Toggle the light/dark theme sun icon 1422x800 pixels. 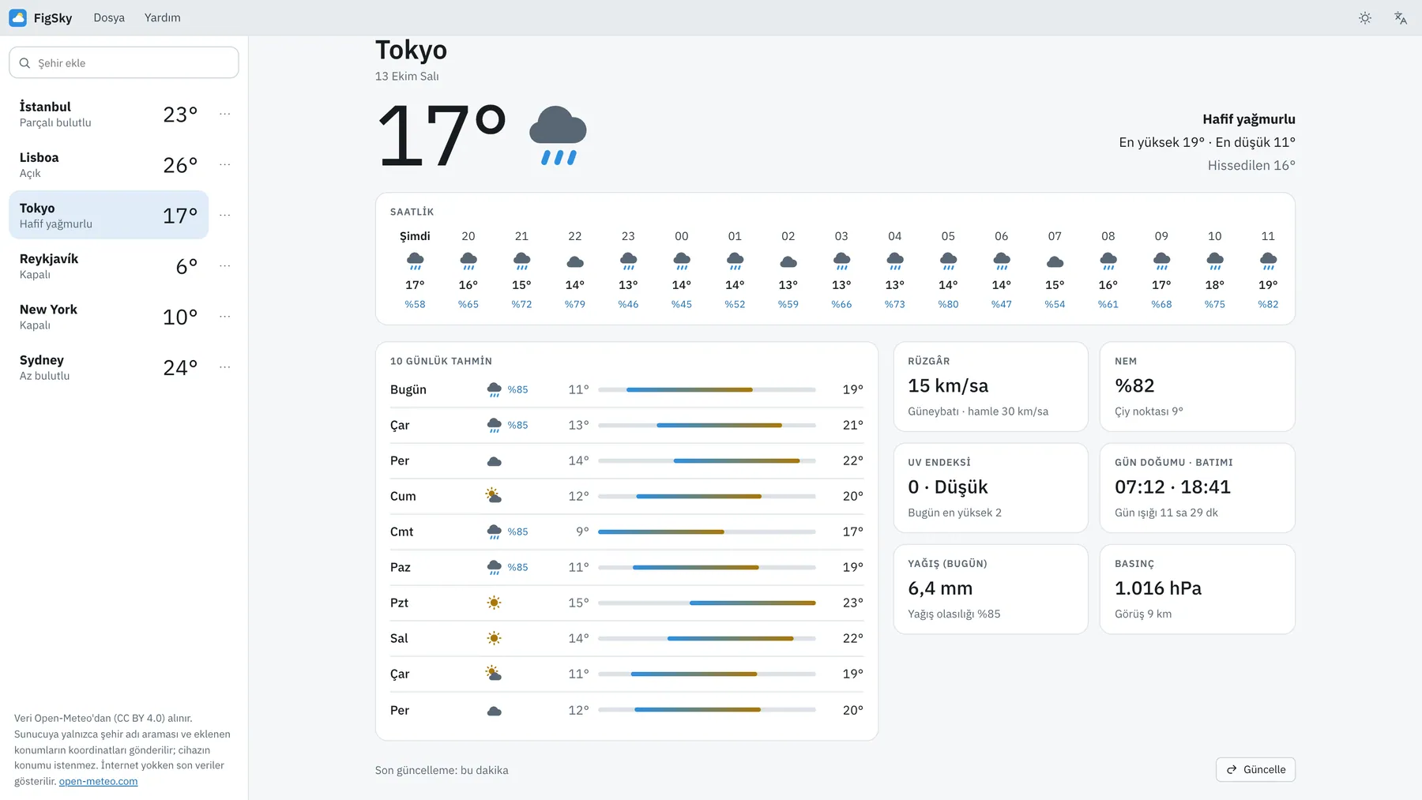1365,17
